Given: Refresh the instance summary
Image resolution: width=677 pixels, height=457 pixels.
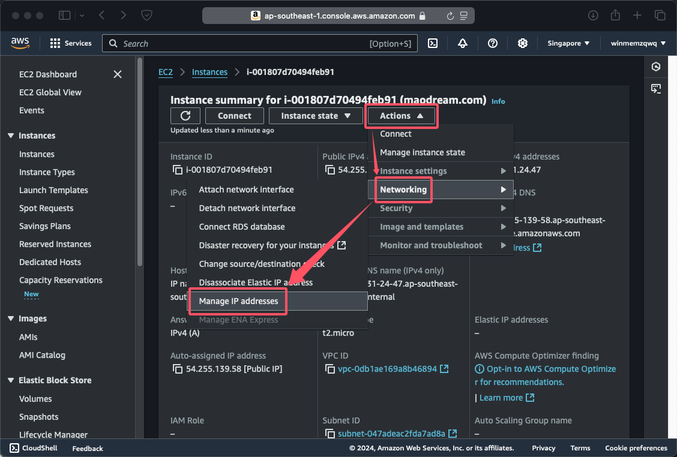Looking at the screenshot, I should (185, 116).
